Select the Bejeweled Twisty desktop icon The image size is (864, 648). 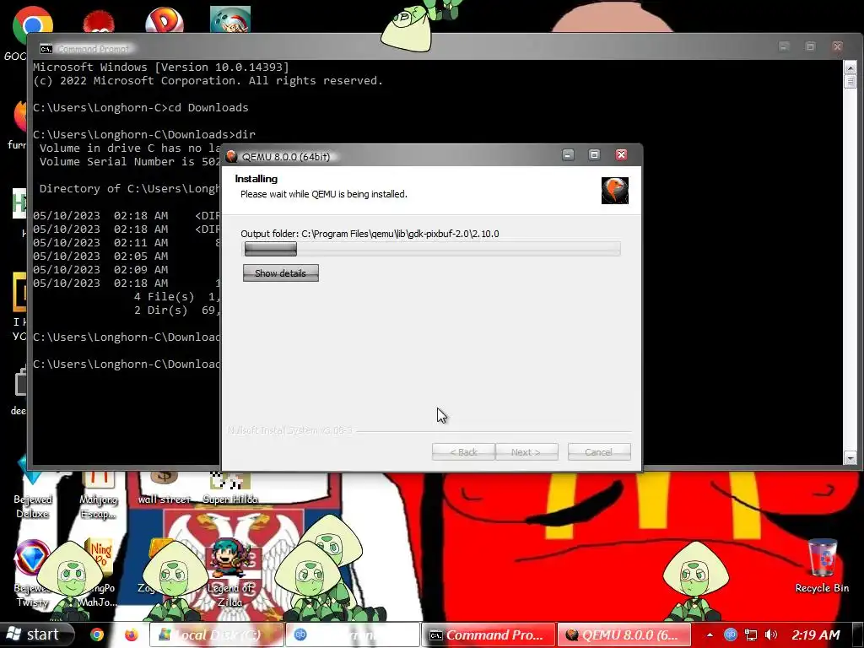(x=32, y=573)
